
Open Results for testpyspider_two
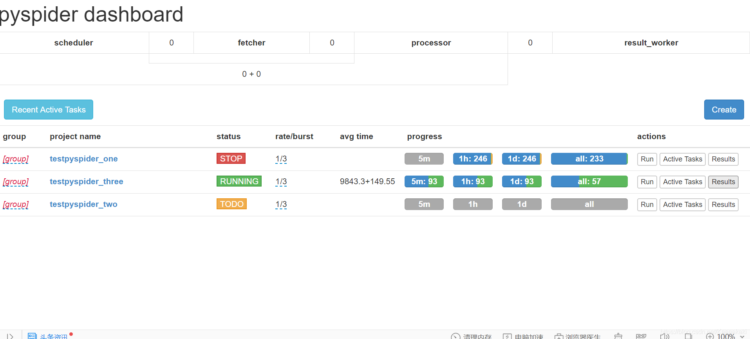(723, 205)
